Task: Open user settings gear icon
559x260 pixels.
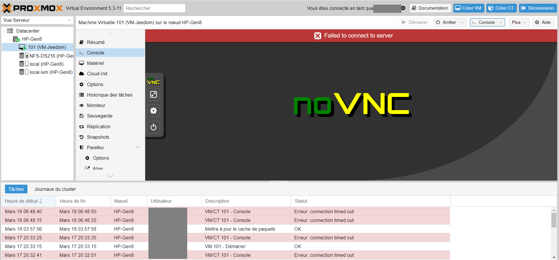Action: tap(403, 8)
